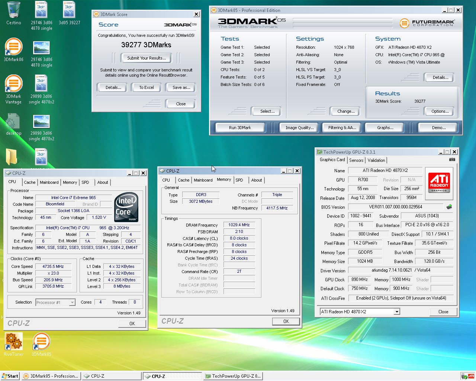The width and height of the screenshot is (476, 381).
Task: Switch to the SPD tab in the Memory CPU-Z window
Action: click(x=239, y=180)
